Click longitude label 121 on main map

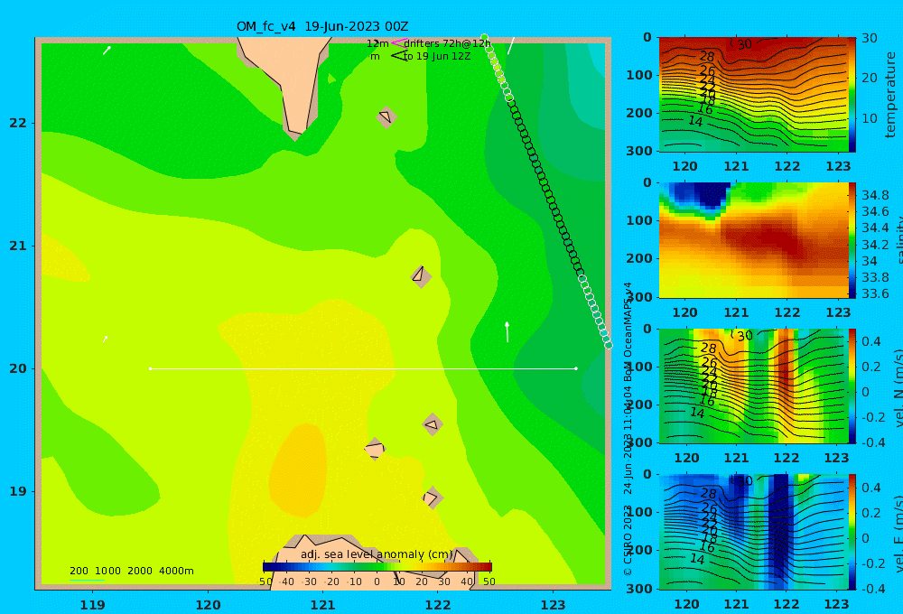322,605
